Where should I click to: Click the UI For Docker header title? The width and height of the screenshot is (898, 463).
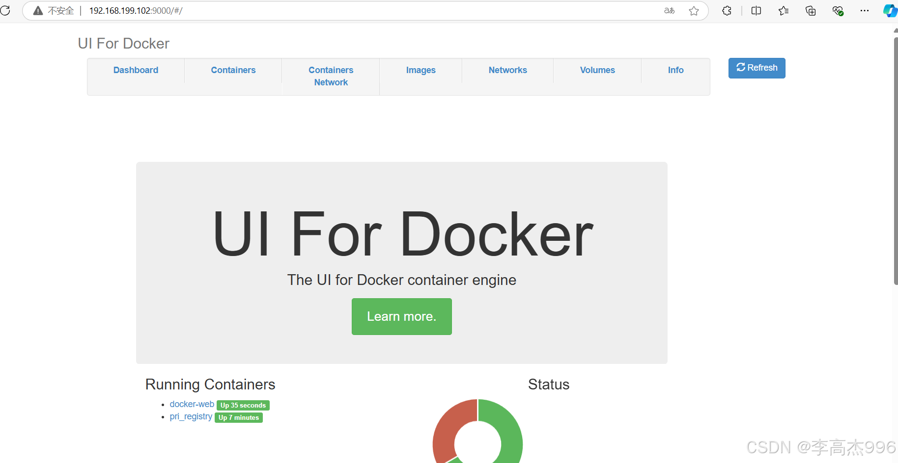point(124,44)
